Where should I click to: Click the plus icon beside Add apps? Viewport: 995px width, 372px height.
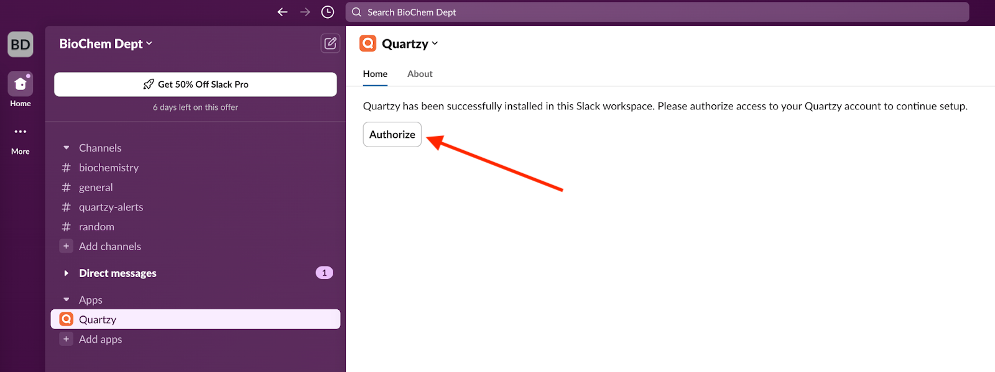click(67, 339)
